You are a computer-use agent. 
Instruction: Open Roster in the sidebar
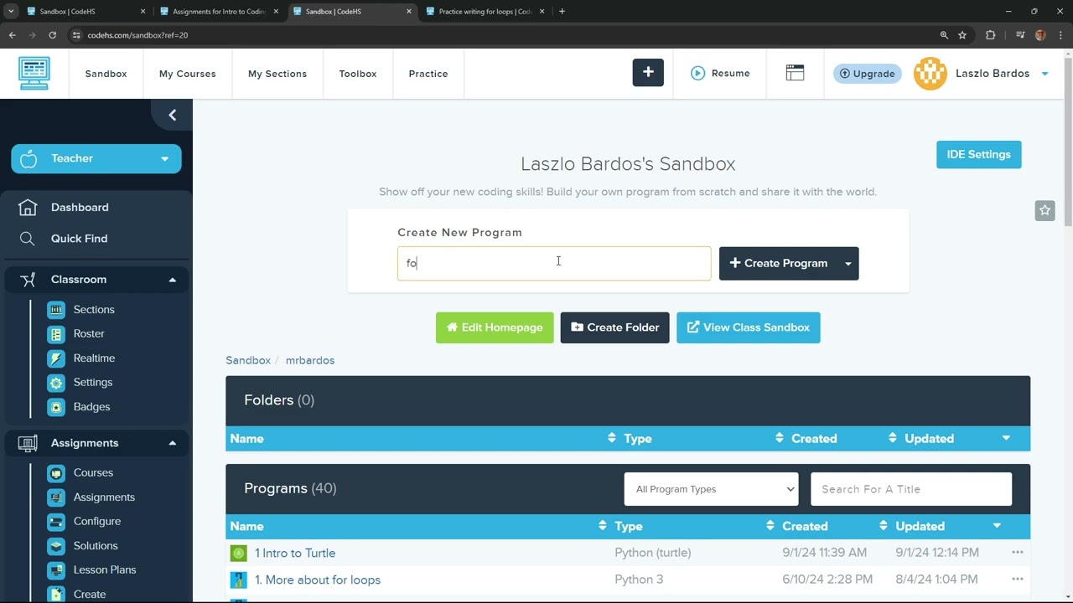pyautogui.click(x=89, y=333)
